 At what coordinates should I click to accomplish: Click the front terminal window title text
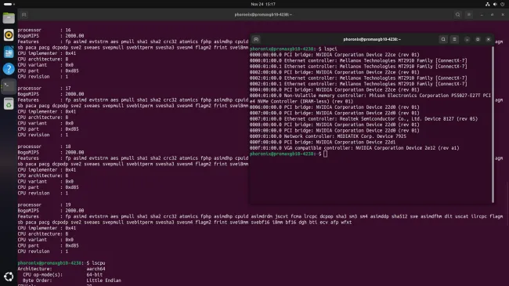point(372,39)
